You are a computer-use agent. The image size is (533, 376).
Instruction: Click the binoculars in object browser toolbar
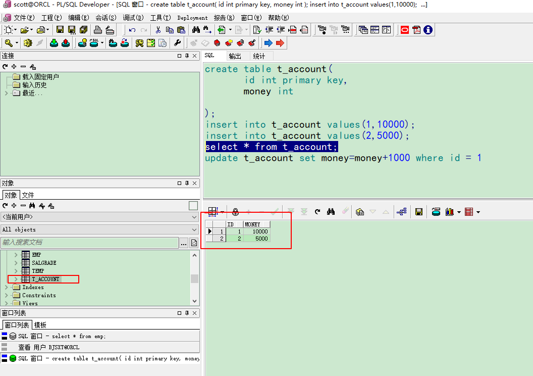coord(32,206)
